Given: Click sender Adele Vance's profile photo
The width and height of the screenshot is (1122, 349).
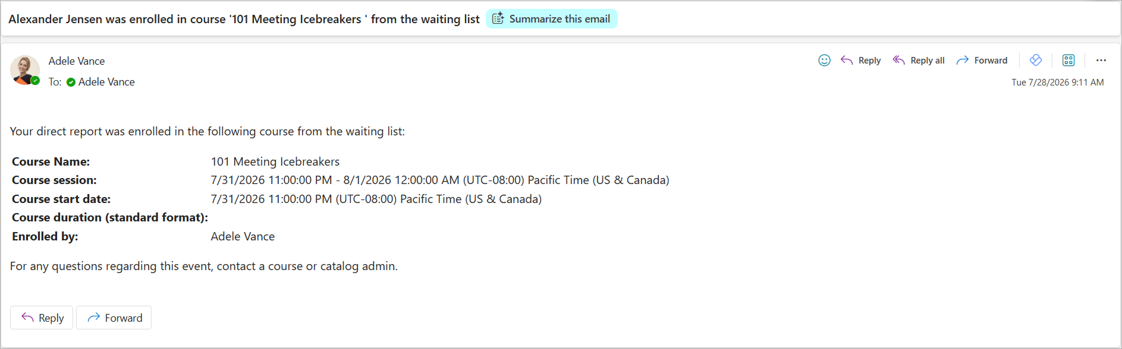Looking at the screenshot, I should tap(24, 70).
